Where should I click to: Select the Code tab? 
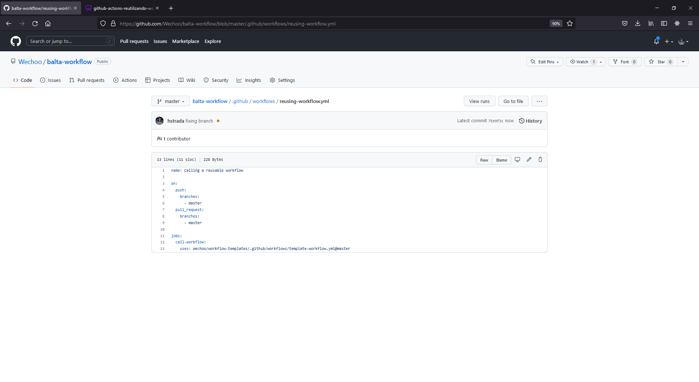click(23, 80)
